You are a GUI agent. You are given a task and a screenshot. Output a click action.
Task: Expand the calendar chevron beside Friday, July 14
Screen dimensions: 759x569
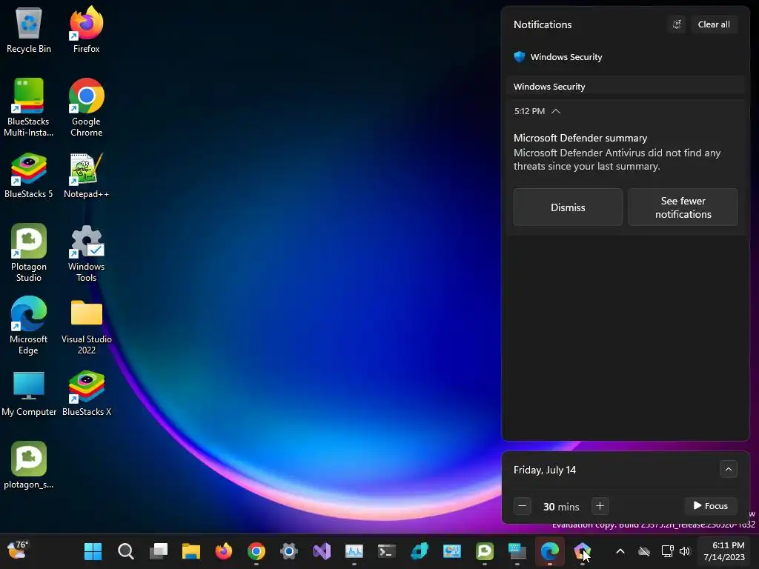(x=729, y=469)
